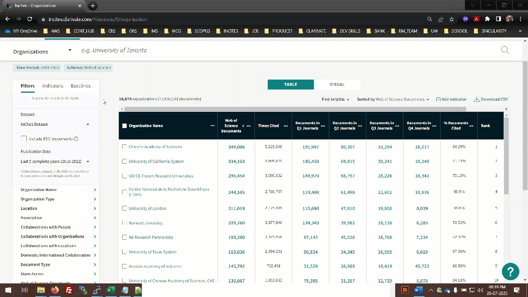The image size is (528, 297).
Task: Click the search magnifier icon in InCites
Action: [505, 50]
